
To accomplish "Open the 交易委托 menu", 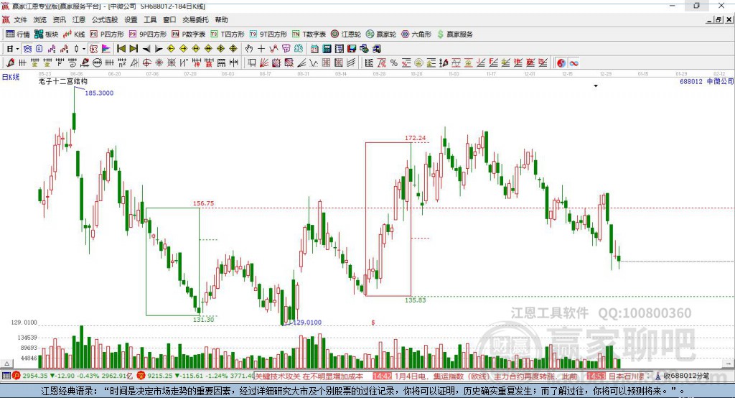I will (x=195, y=19).
